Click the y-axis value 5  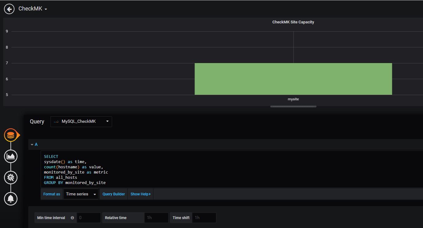point(7,95)
